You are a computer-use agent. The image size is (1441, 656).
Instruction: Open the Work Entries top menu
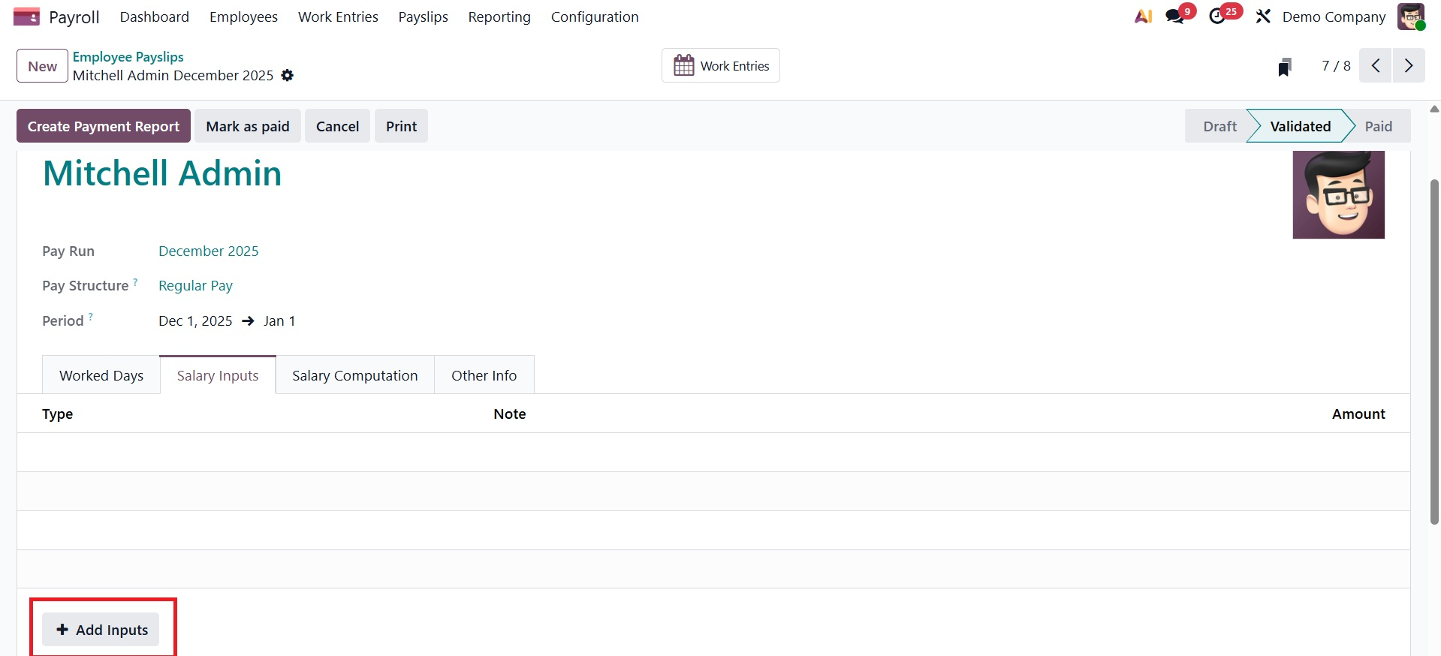(x=338, y=17)
